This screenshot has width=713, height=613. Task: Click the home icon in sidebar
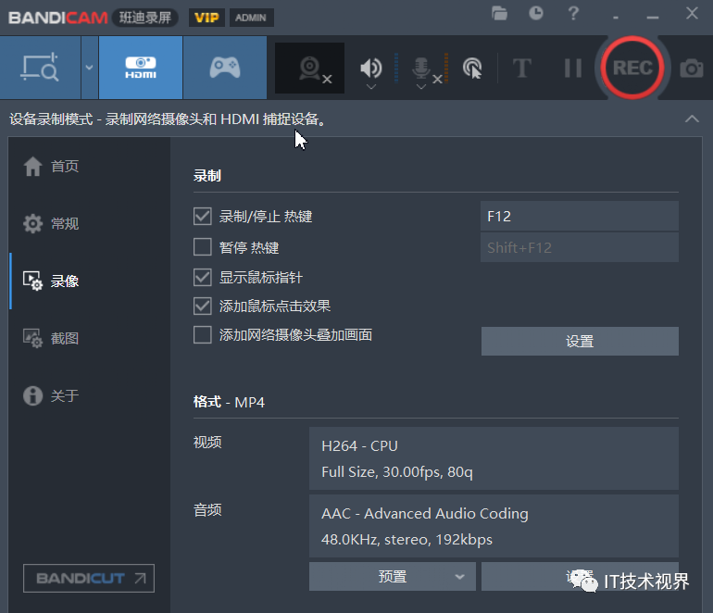(32, 166)
